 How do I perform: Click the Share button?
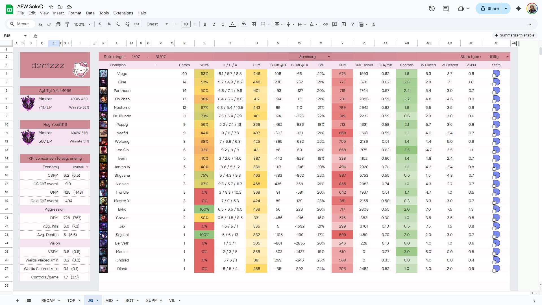(489, 8)
